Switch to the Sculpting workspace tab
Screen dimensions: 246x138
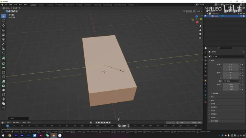pyautogui.click(x=50, y=5)
